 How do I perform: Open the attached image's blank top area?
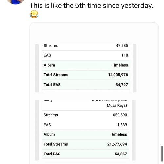point(94,33)
